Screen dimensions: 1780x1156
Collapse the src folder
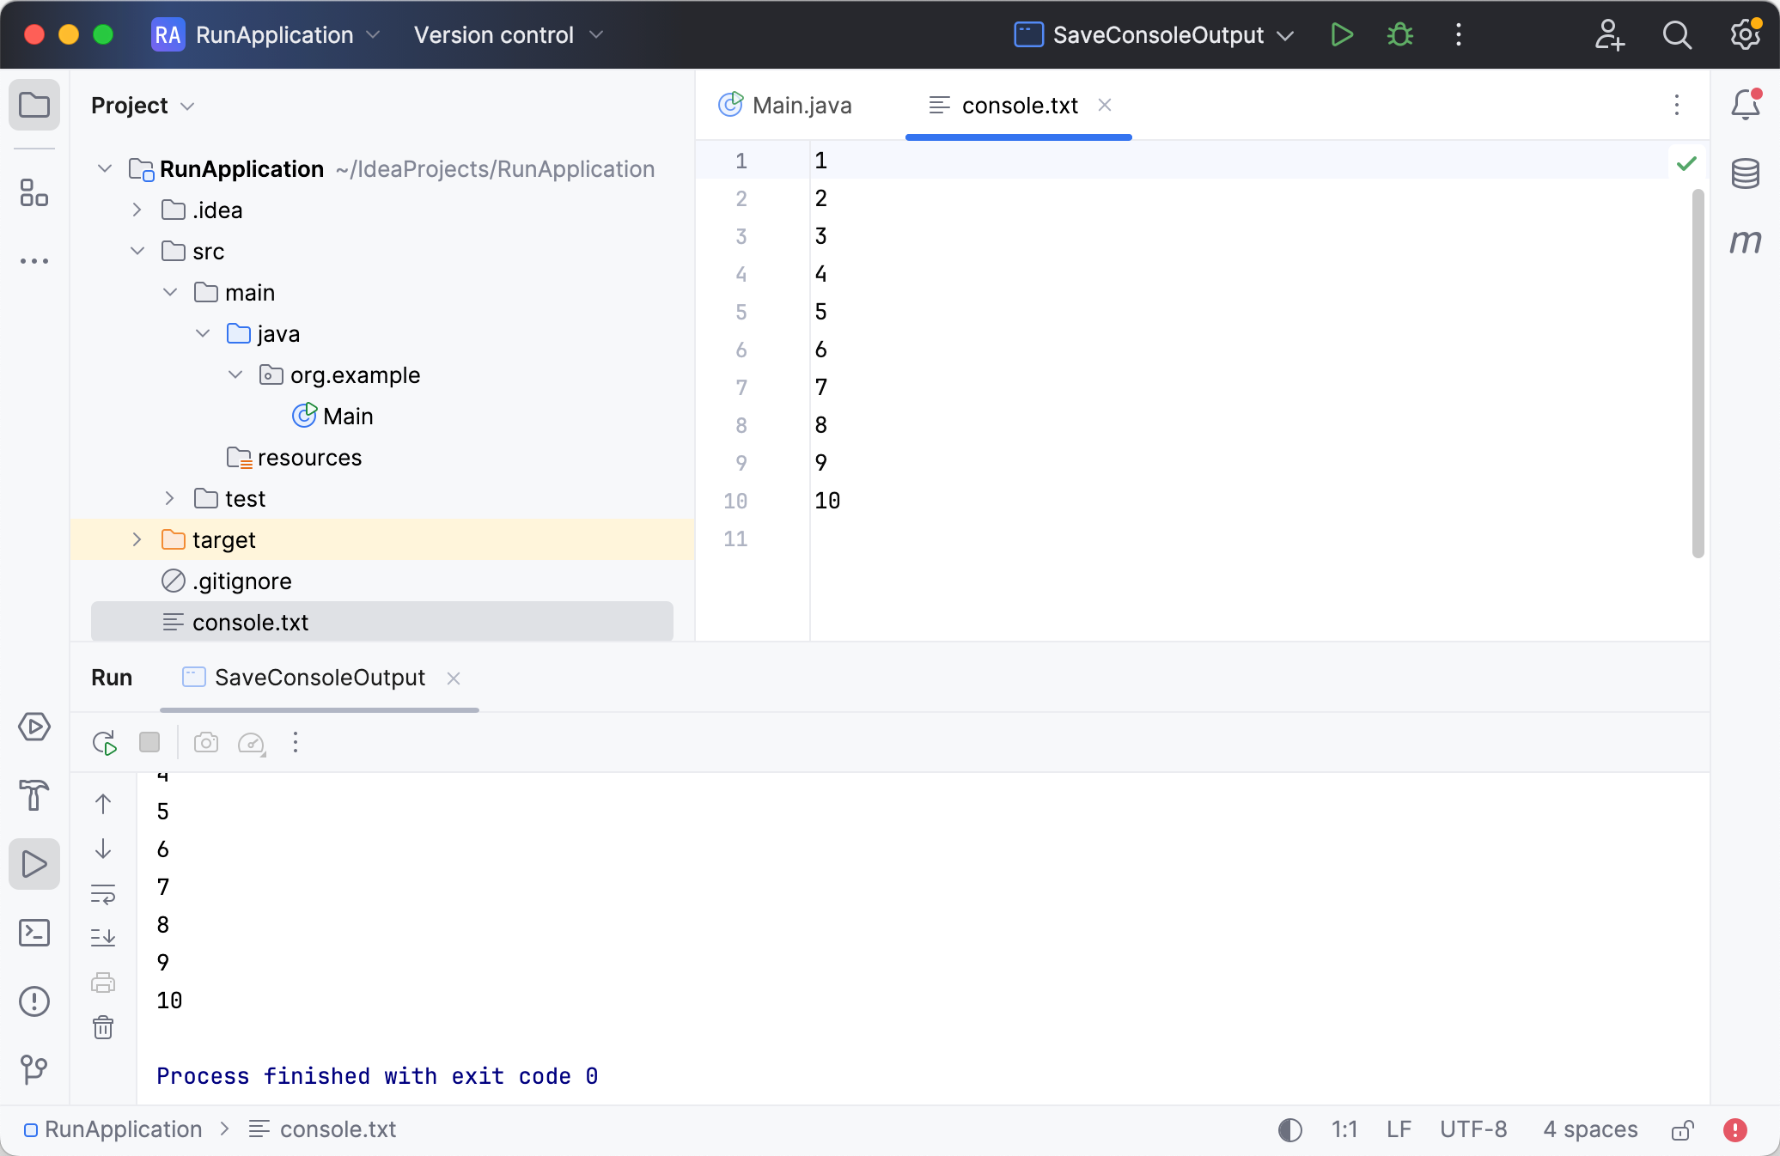click(137, 251)
